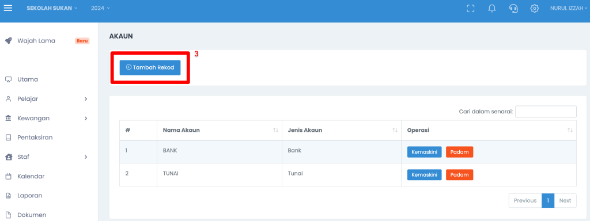Sort by Operasi column arrows
Image resolution: width=590 pixels, height=221 pixels.
coord(570,130)
